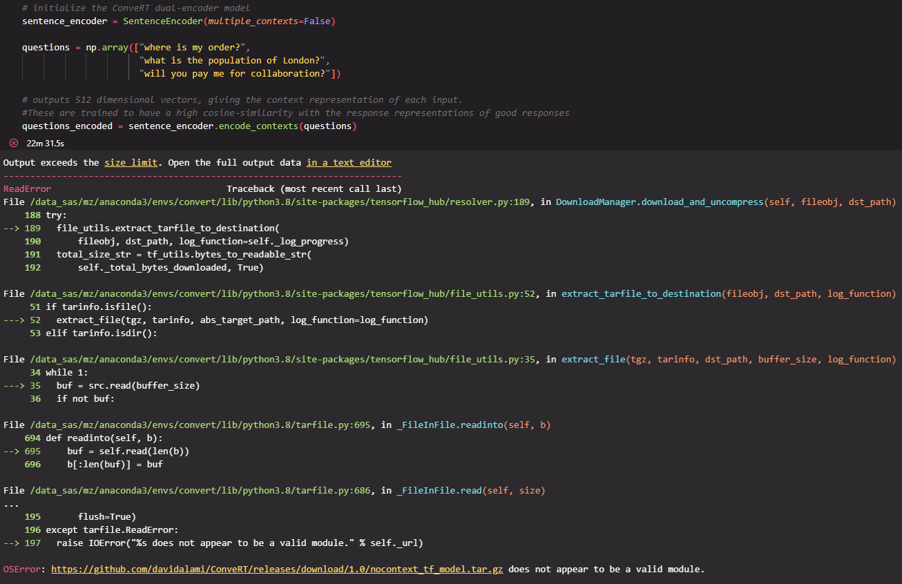Click line '696 b[:len(buf)] = buf'

(93, 465)
